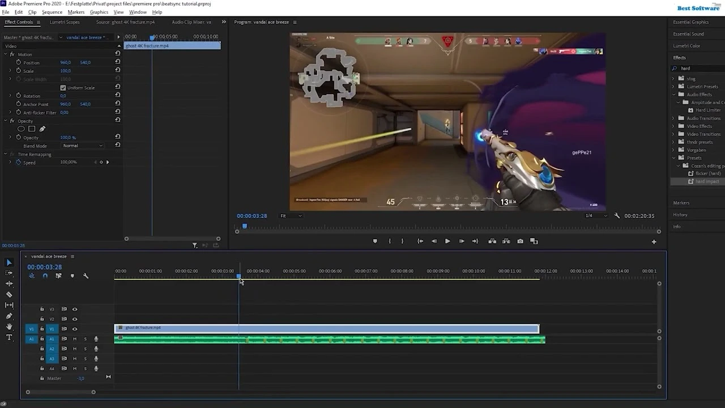
Task: Open the File menu
Action: pos(6,12)
